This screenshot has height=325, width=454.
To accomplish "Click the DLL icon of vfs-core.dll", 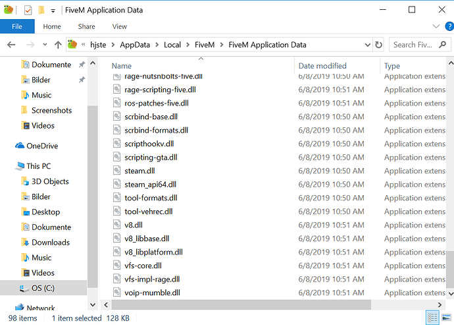I will click(116, 265).
